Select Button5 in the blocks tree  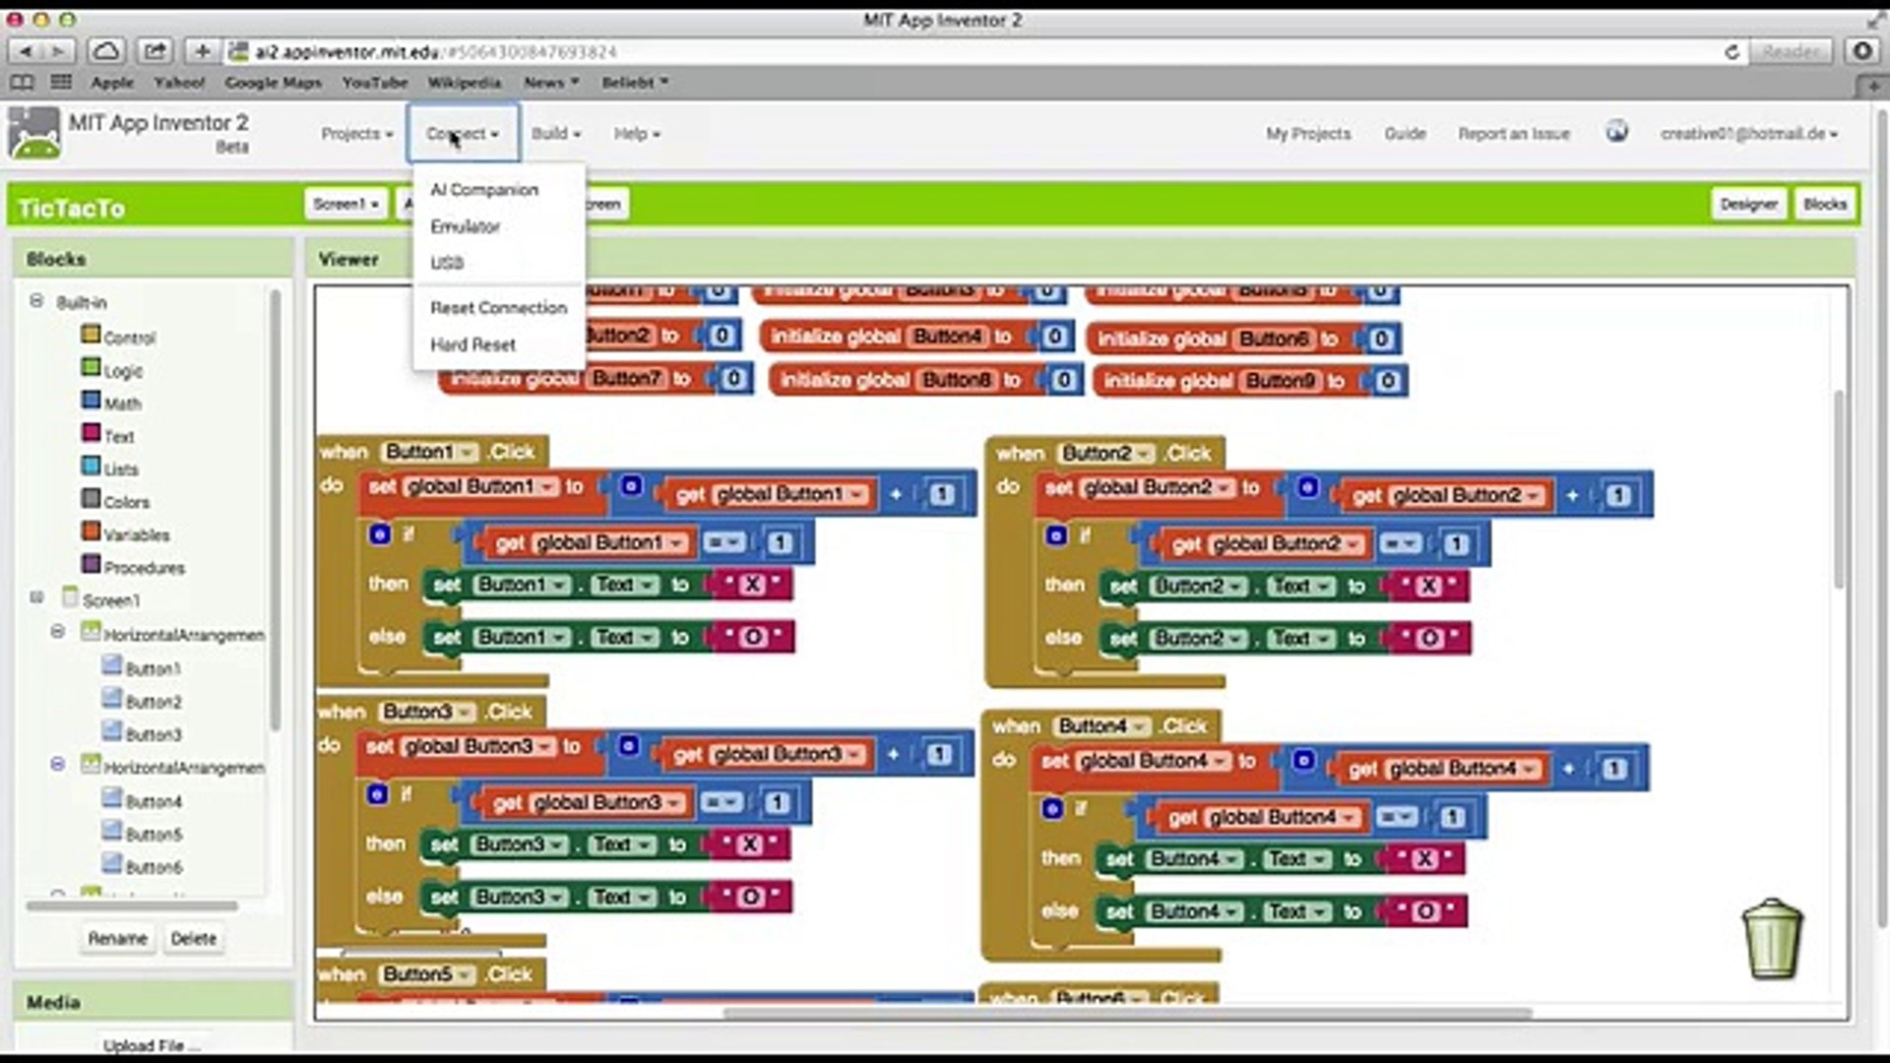[154, 835]
